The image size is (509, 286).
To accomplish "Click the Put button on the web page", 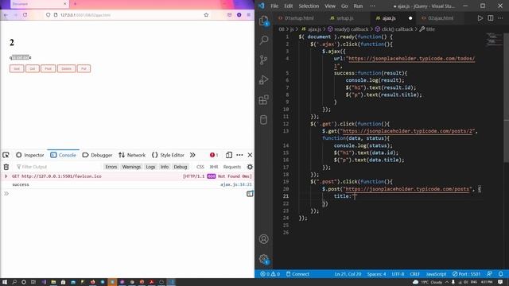I will tap(84, 69).
